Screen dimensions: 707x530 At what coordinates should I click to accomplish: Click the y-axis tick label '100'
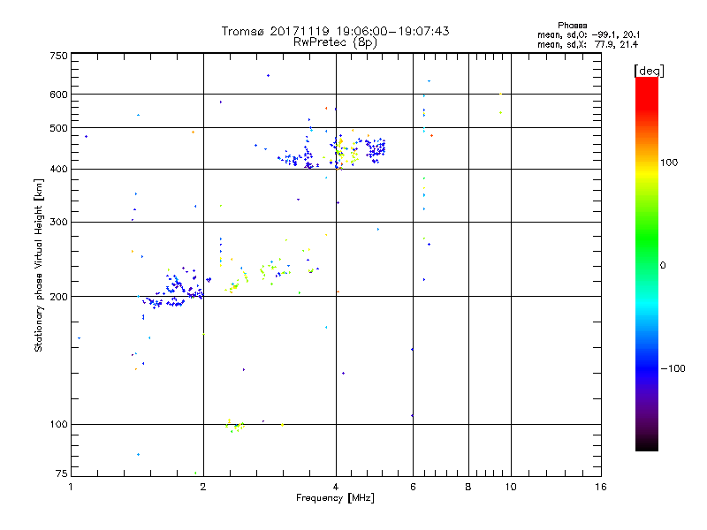coord(58,424)
